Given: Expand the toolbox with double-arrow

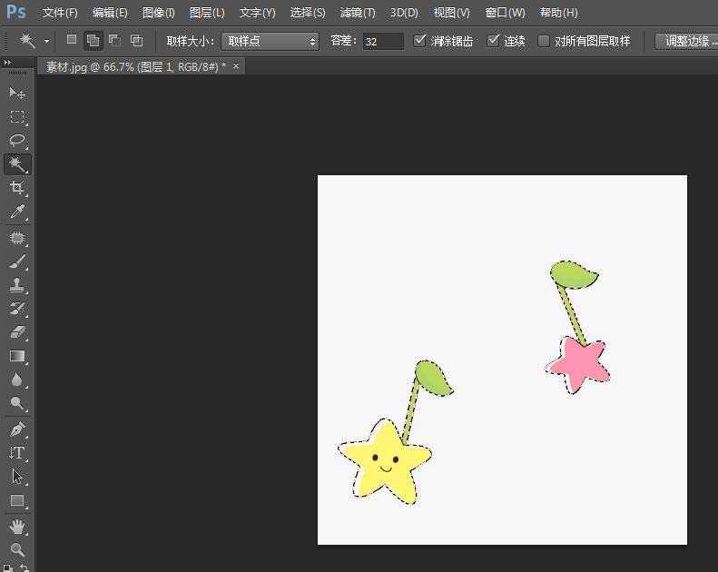Looking at the screenshot, I should pyautogui.click(x=8, y=63).
